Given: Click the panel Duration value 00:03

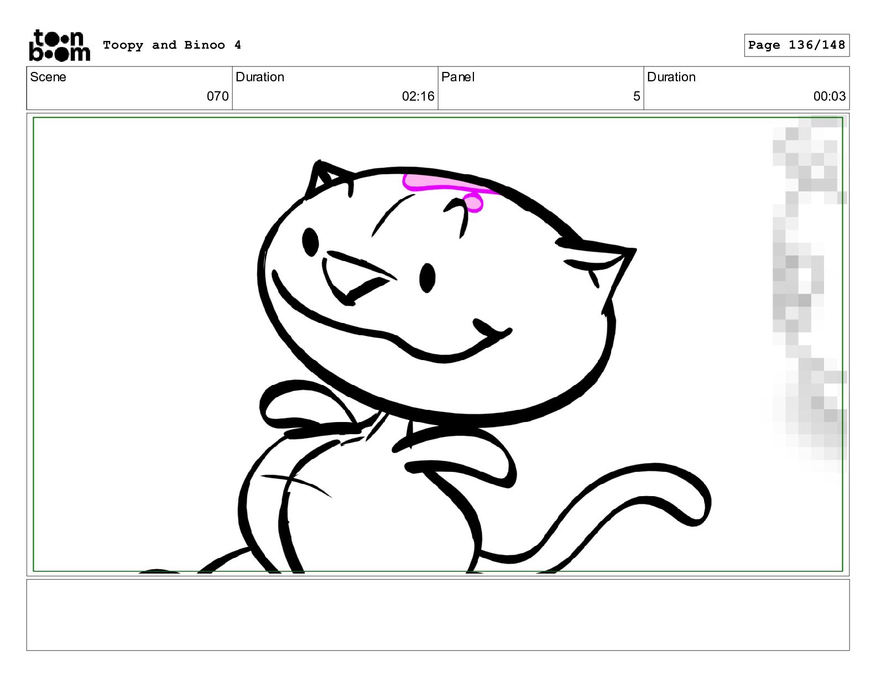Looking at the screenshot, I should tap(829, 96).
